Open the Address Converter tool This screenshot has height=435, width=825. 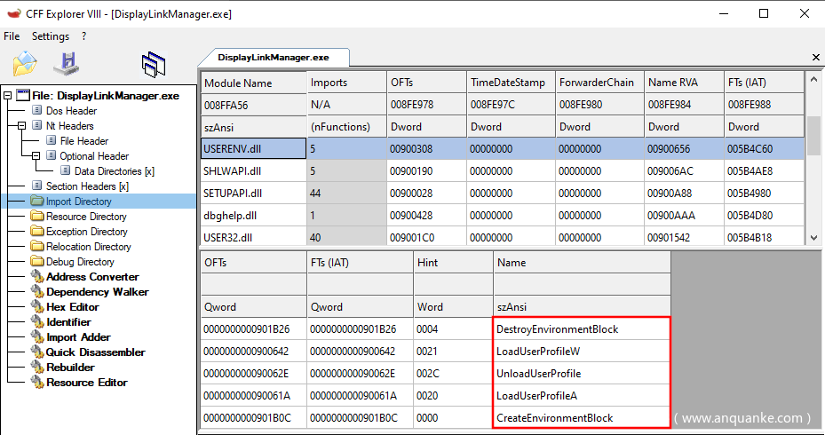(92, 277)
